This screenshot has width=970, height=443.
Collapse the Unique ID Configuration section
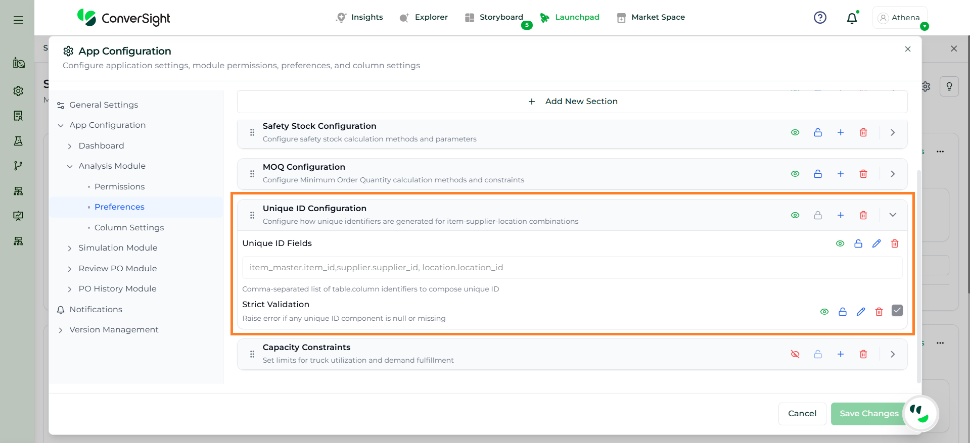point(893,215)
